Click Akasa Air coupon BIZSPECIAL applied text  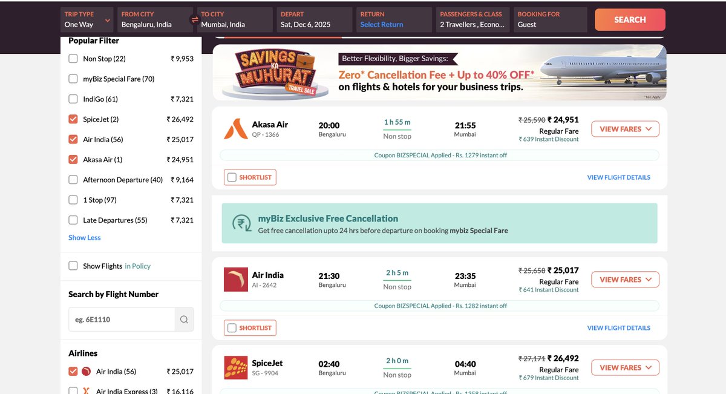pyautogui.click(x=440, y=156)
